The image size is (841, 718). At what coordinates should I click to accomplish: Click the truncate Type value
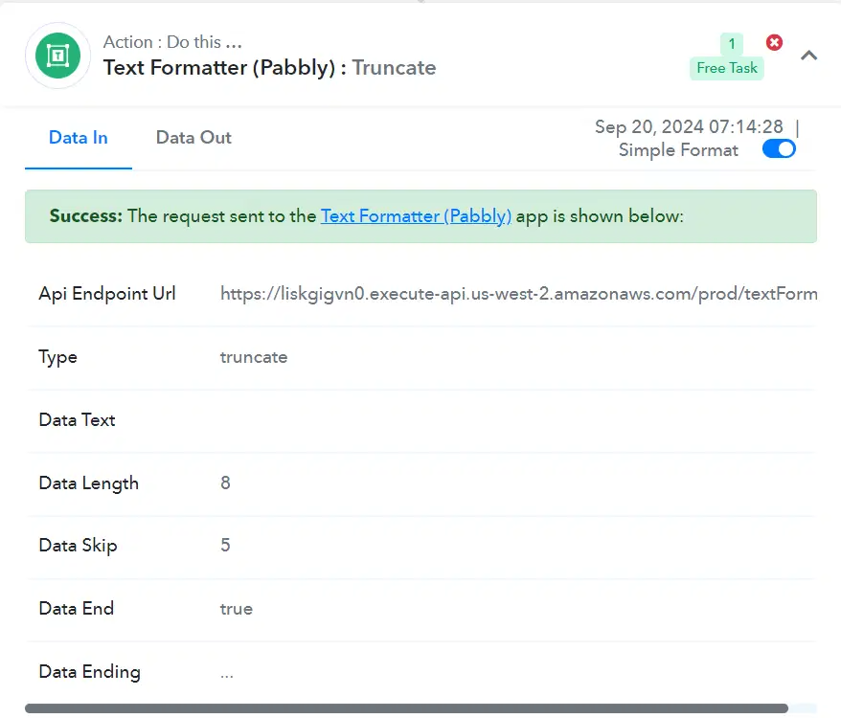pyautogui.click(x=254, y=357)
